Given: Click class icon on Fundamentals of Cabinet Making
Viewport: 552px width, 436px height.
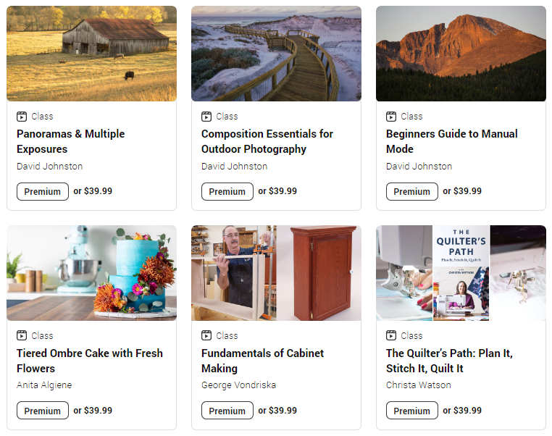Looking at the screenshot, I should tap(206, 335).
